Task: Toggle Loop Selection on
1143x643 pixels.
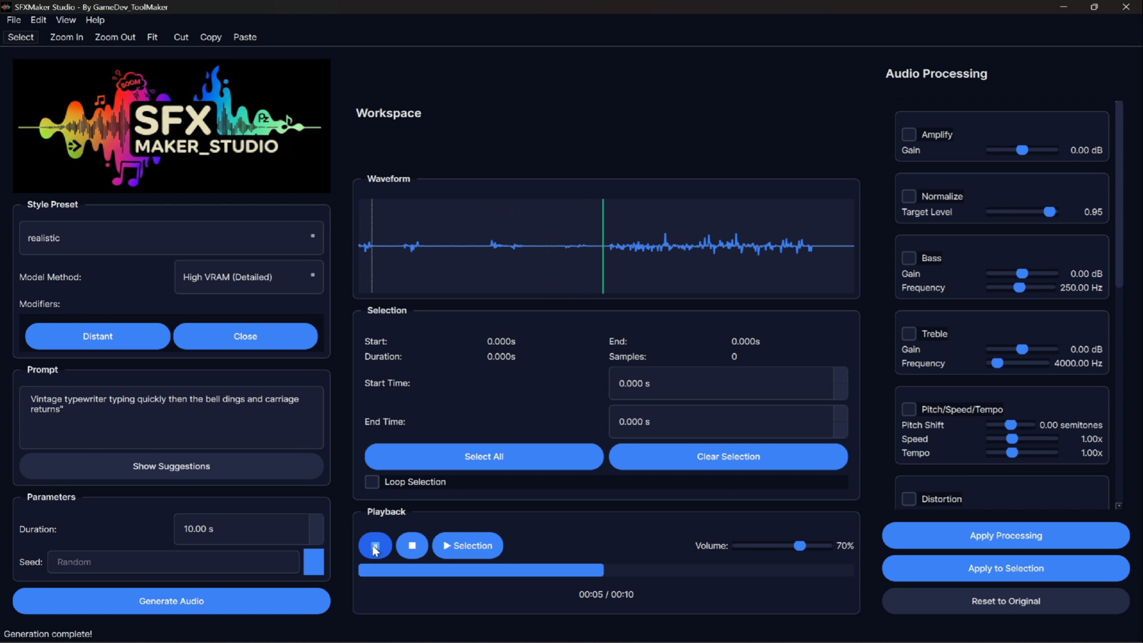Action: 371,482
